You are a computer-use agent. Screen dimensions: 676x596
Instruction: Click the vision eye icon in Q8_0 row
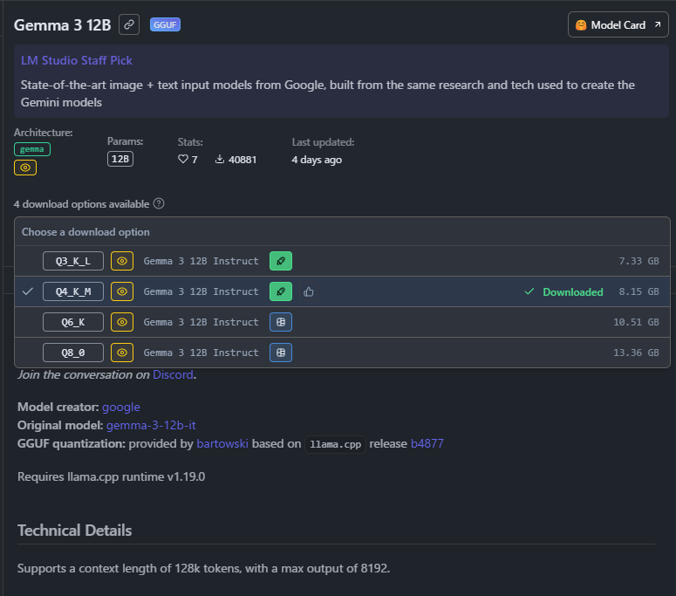pyautogui.click(x=122, y=353)
